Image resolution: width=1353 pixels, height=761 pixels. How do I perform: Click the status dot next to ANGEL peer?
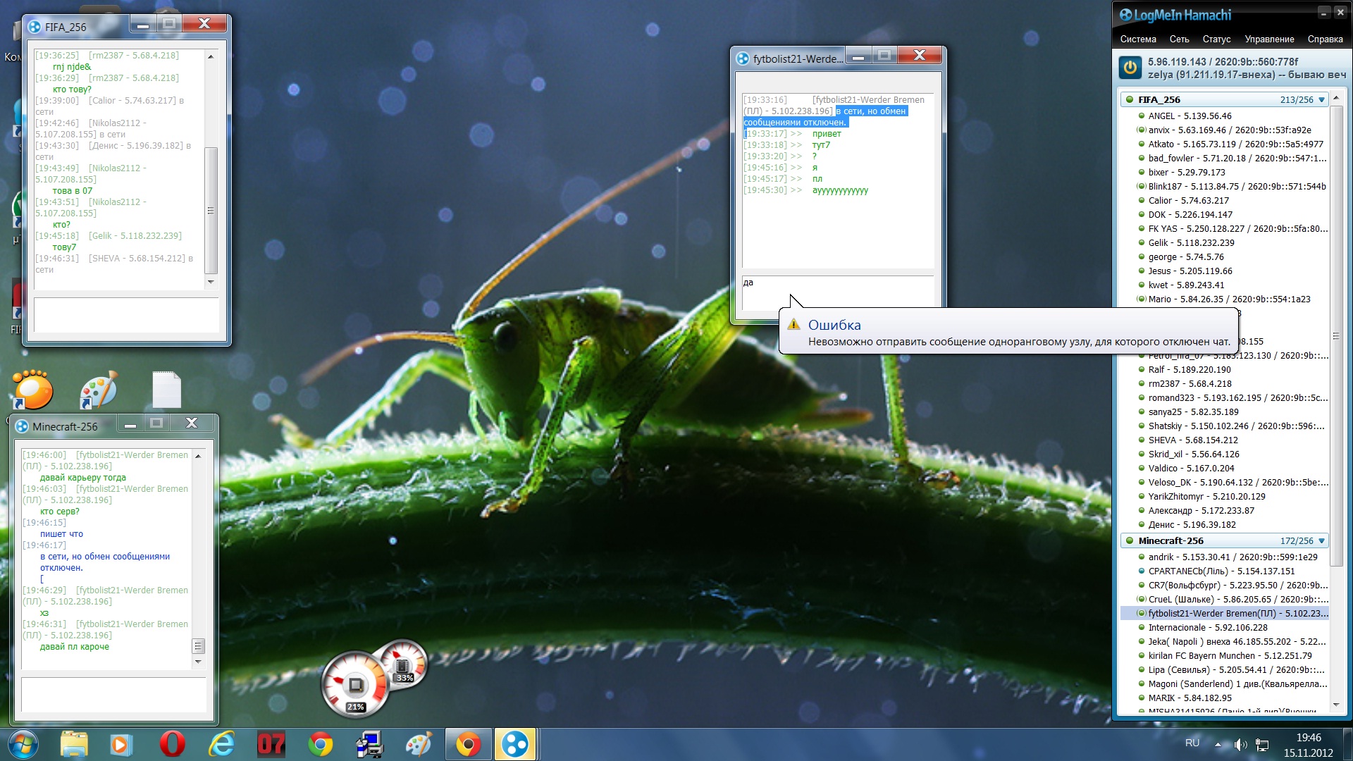coord(1142,116)
